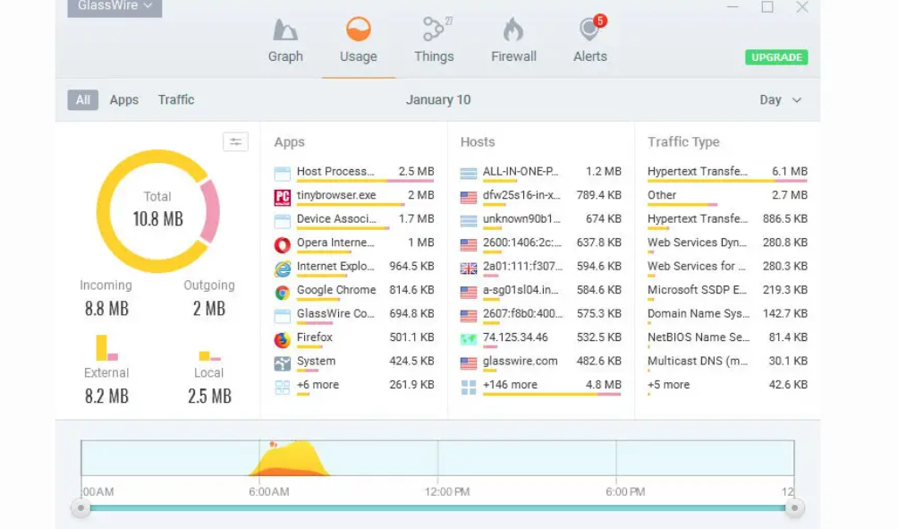Select the Opera Internet app icon
The height and width of the screenshot is (529, 898).
pyautogui.click(x=283, y=243)
